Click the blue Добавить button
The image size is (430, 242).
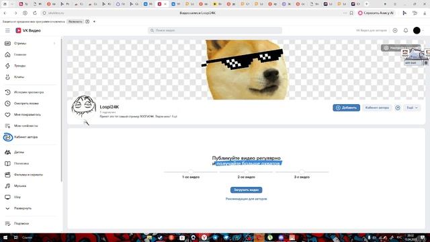[x=347, y=108]
